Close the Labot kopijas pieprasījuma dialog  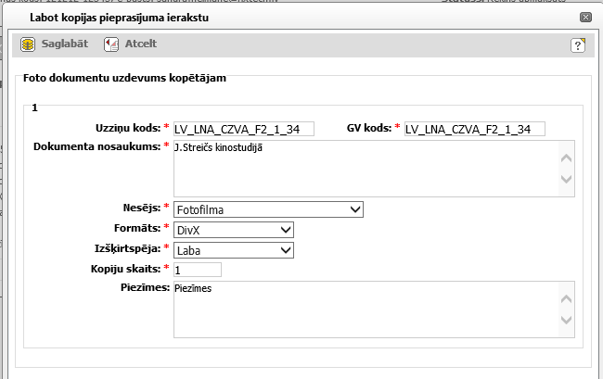[585, 17]
